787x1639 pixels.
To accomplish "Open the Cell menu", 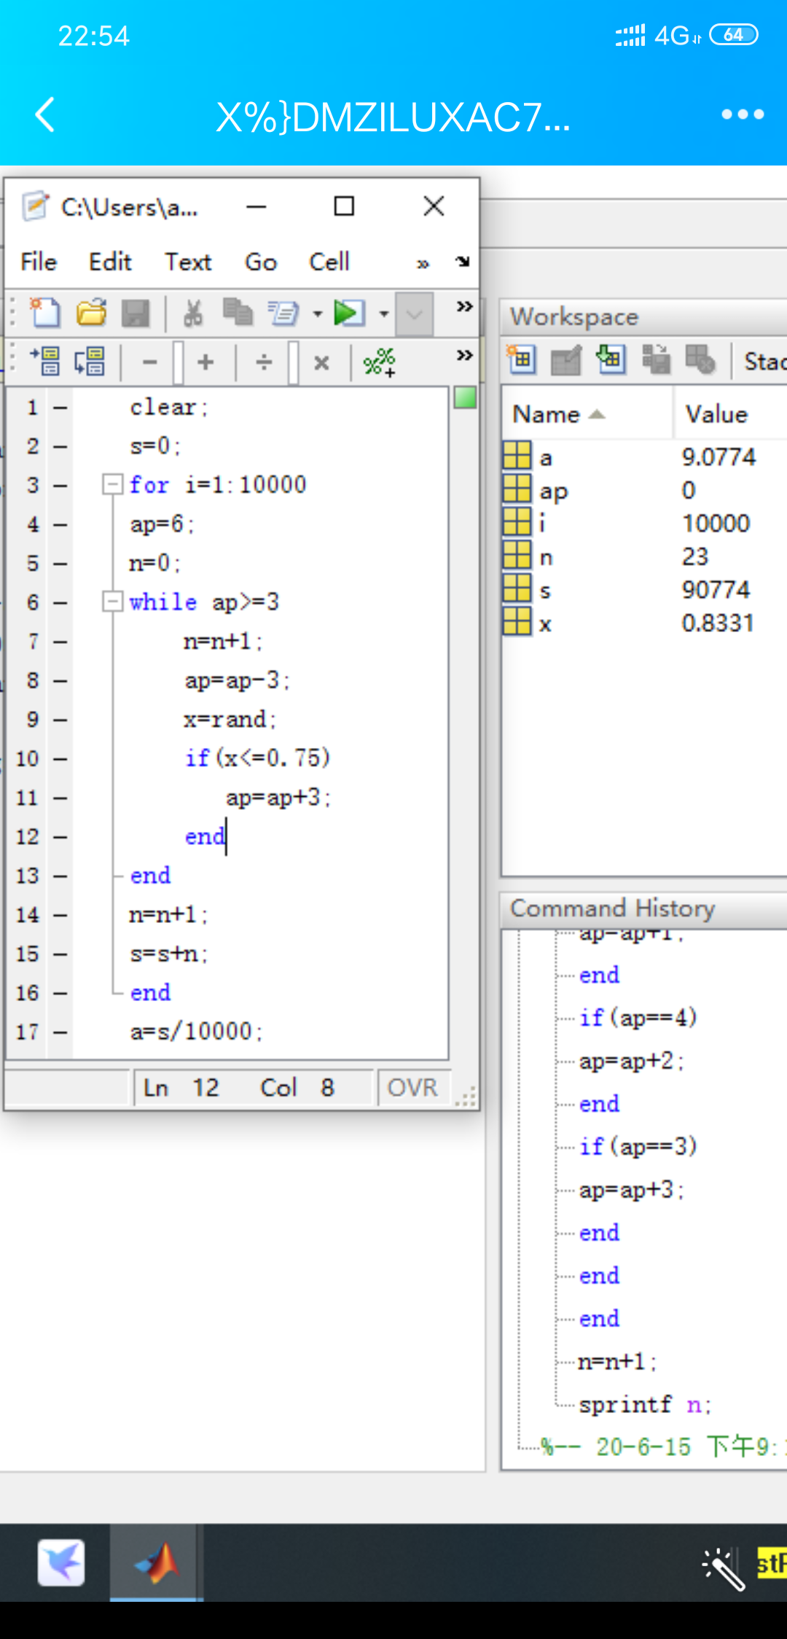I will pyautogui.click(x=329, y=262).
